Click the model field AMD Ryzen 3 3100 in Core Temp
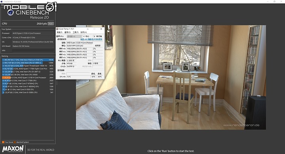Image resolution: width=285 pixels, height=154 pixels. [85, 43]
